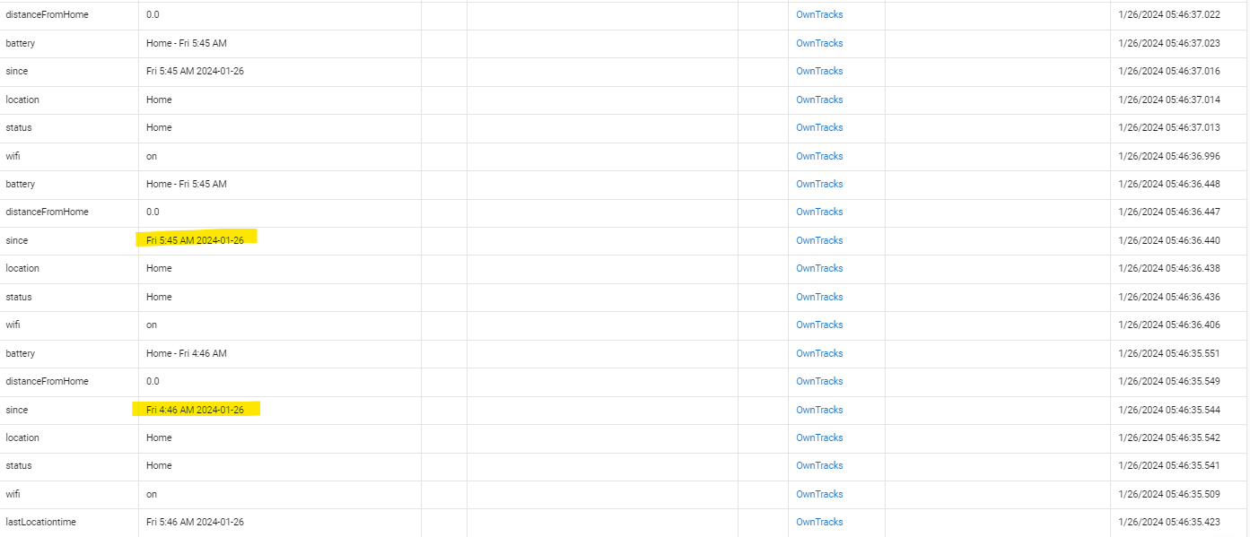Viewport: 1250px width, 537px height.
Task: Click OwnTracks link for event at 05:46:35.551
Action: pos(819,353)
